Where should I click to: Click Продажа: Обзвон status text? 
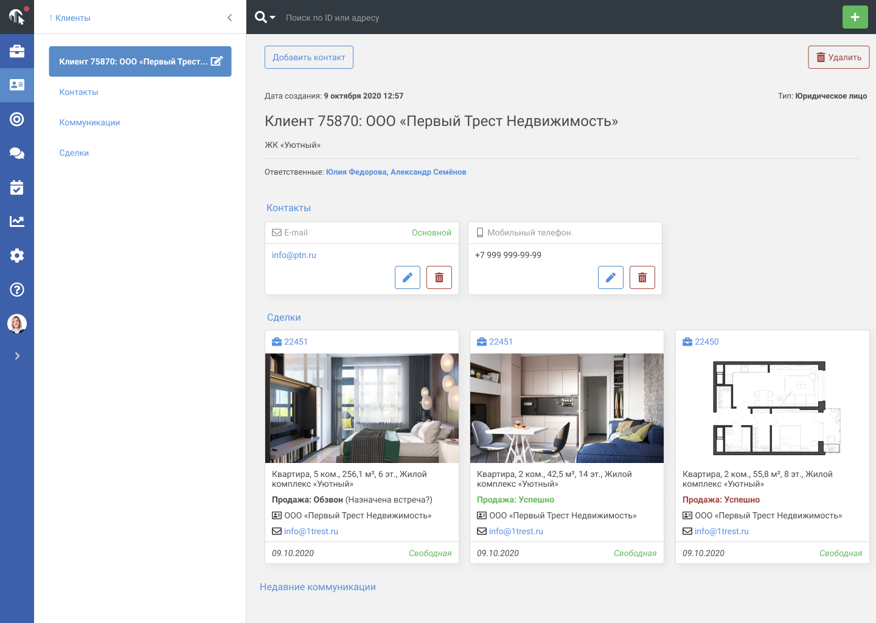click(x=307, y=499)
